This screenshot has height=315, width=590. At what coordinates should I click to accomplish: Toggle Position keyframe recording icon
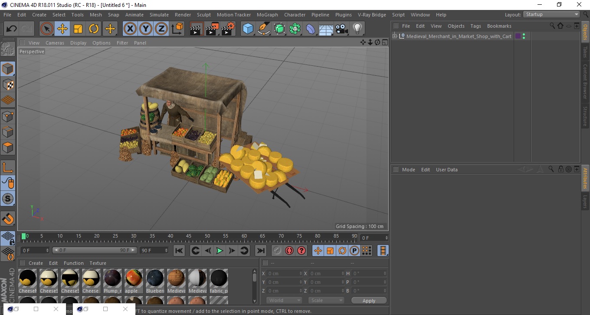(x=318, y=251)
